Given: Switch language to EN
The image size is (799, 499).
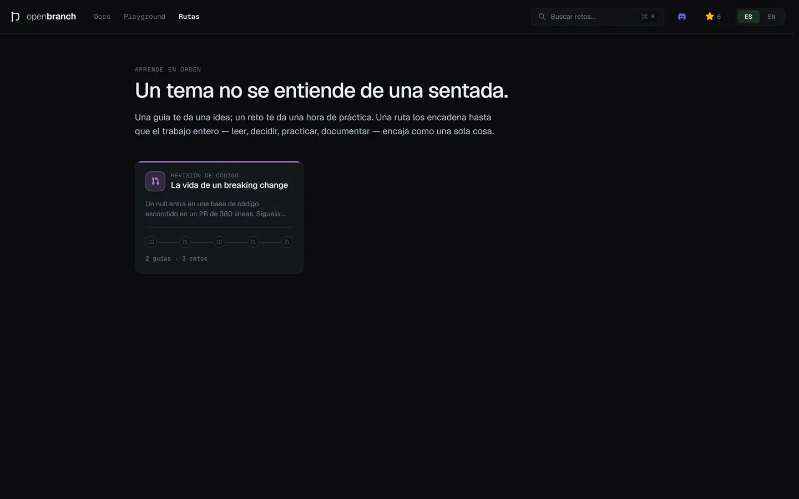Looking at the screenshot, I should point(772,17).
